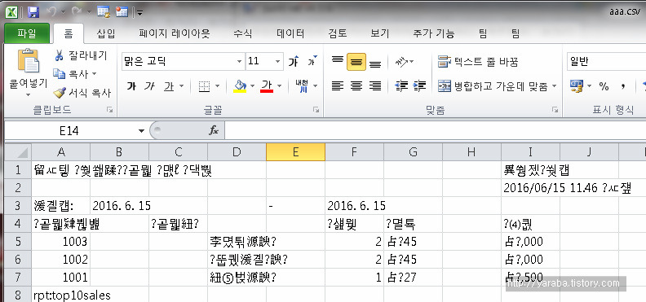Click 복사 (Copy) button
The image size is (646, 302).
coord(74,74)
